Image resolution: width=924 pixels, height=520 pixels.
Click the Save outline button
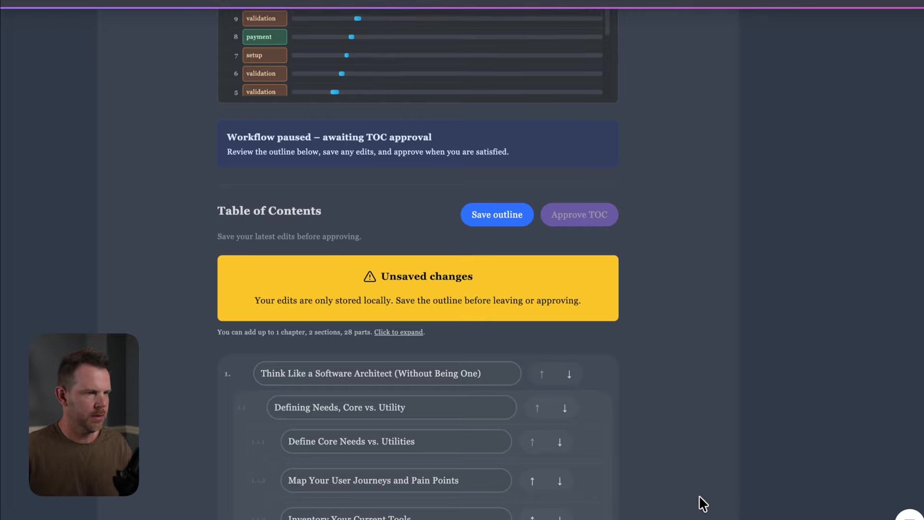pyautogui.click(x=497, y=215)
